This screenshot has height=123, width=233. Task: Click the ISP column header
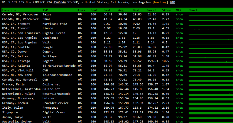coord(45,10)
